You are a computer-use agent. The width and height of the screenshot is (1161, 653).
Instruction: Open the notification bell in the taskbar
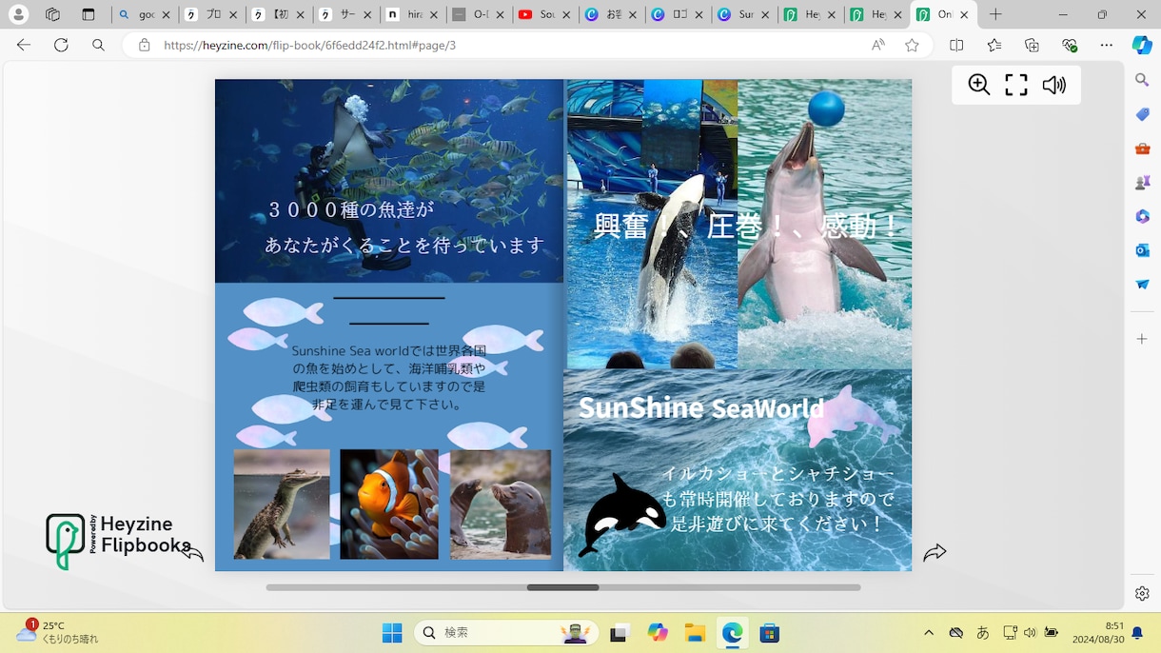click(x=1137, y=633)
